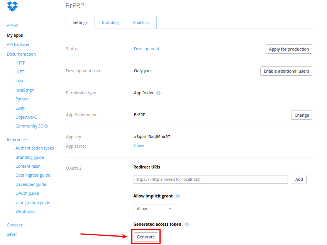Go to the OAuth guide reference
Viewport: 327px width, 245px height.
pos(27,193)
